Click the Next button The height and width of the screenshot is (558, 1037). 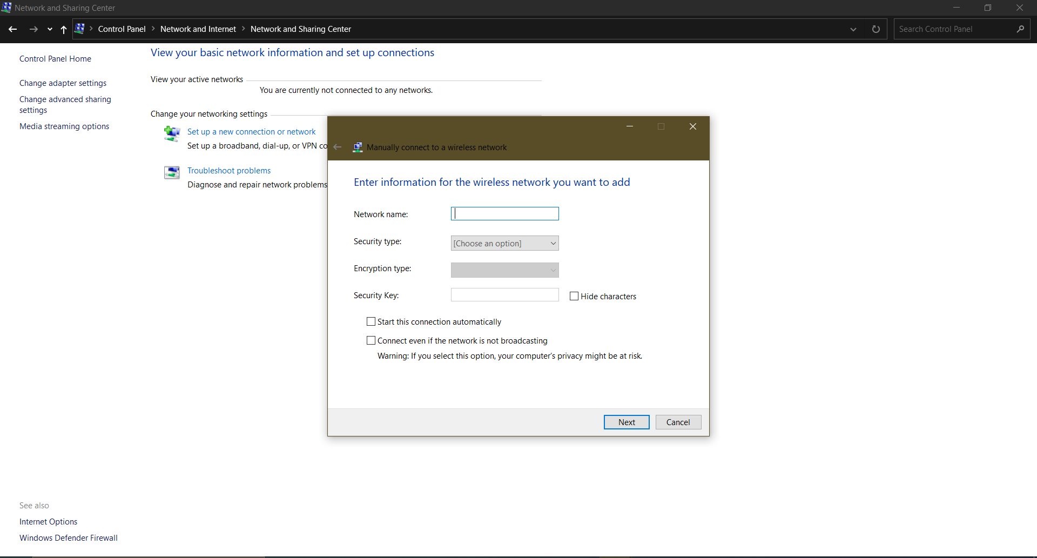click(627, 422)
